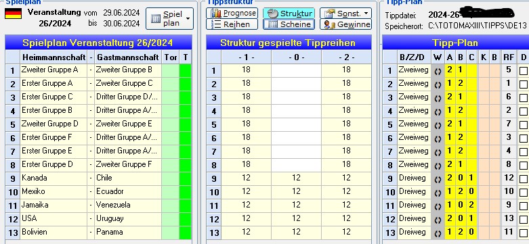Select the Panama away team cell
This screenshot has width=529, height=244.
[x=128, y=233]
